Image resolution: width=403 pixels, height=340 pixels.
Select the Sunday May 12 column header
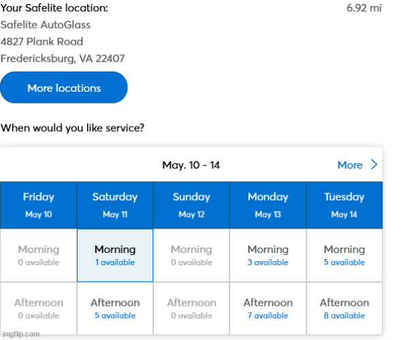pyautogui.click(x=191, y=205)
